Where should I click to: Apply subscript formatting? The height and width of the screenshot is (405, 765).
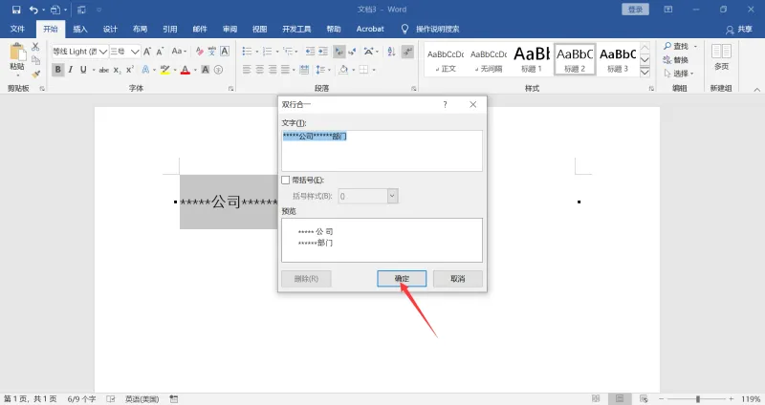pos(117,70)
